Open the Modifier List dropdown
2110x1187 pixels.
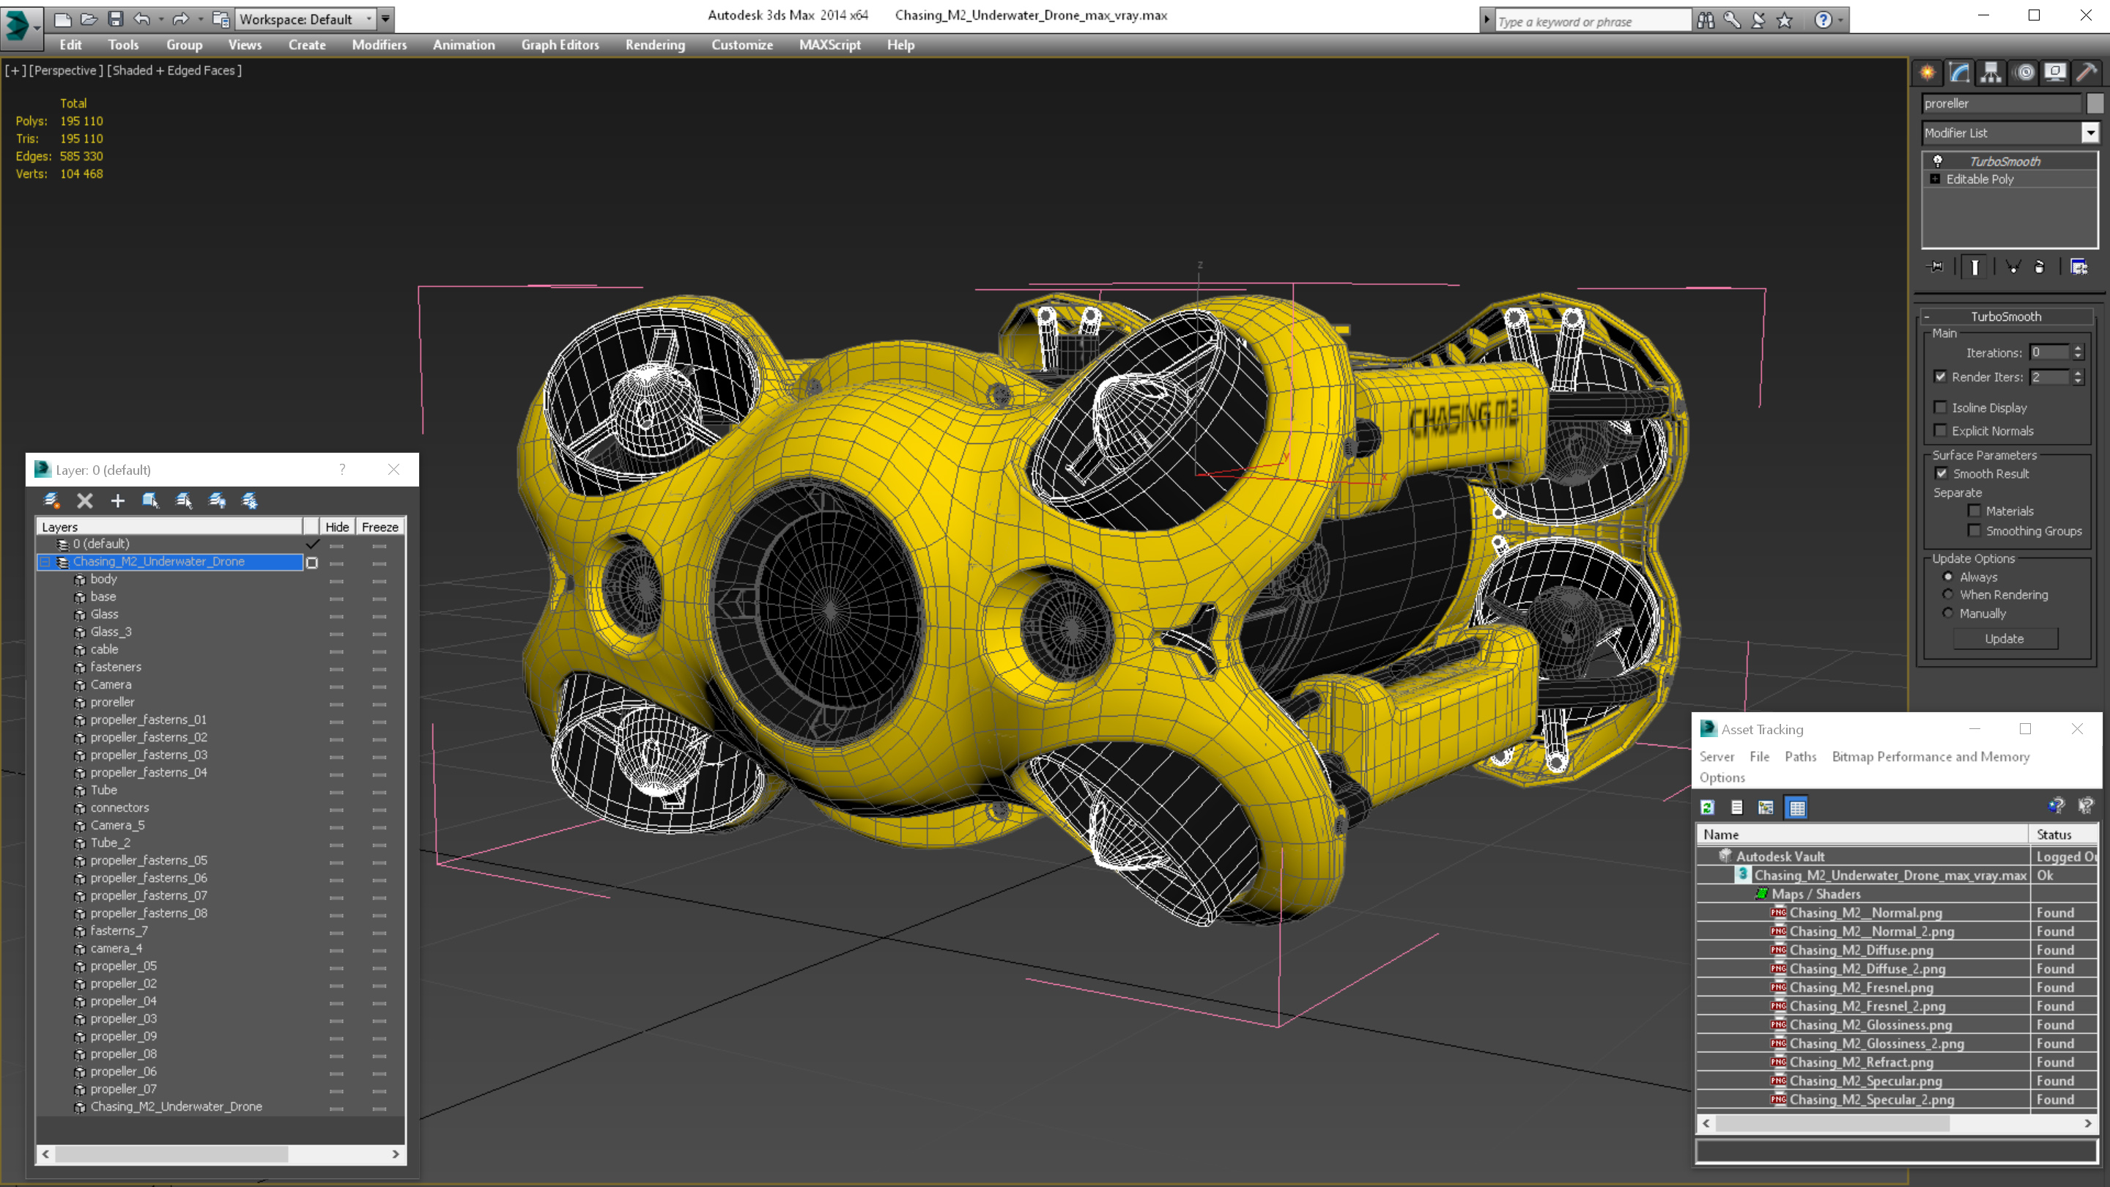[x=2090, y=133]
